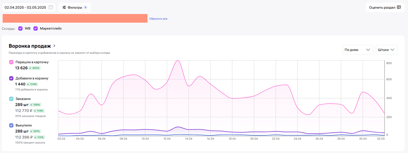
Task: Click the filter count badge showing 4
Action: click(x=85, y=7)
